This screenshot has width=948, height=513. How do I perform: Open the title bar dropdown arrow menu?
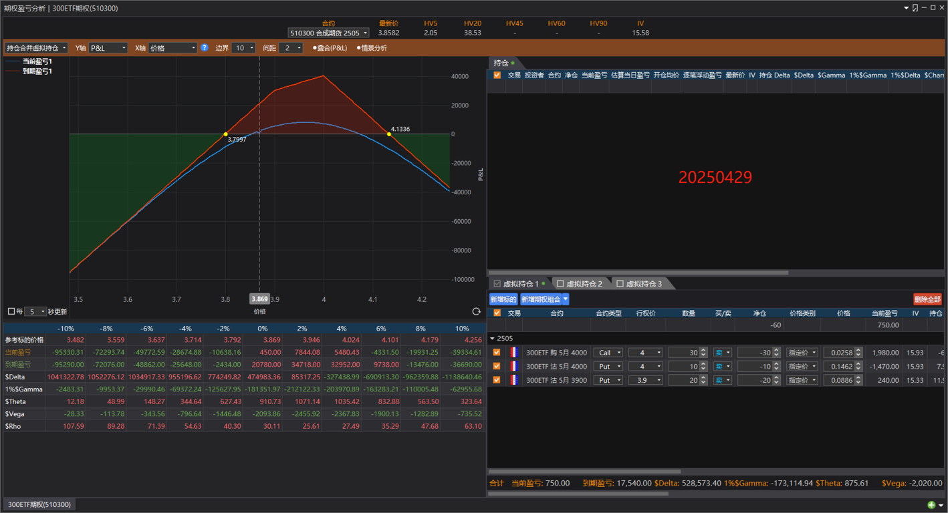(x=907, y=8)
